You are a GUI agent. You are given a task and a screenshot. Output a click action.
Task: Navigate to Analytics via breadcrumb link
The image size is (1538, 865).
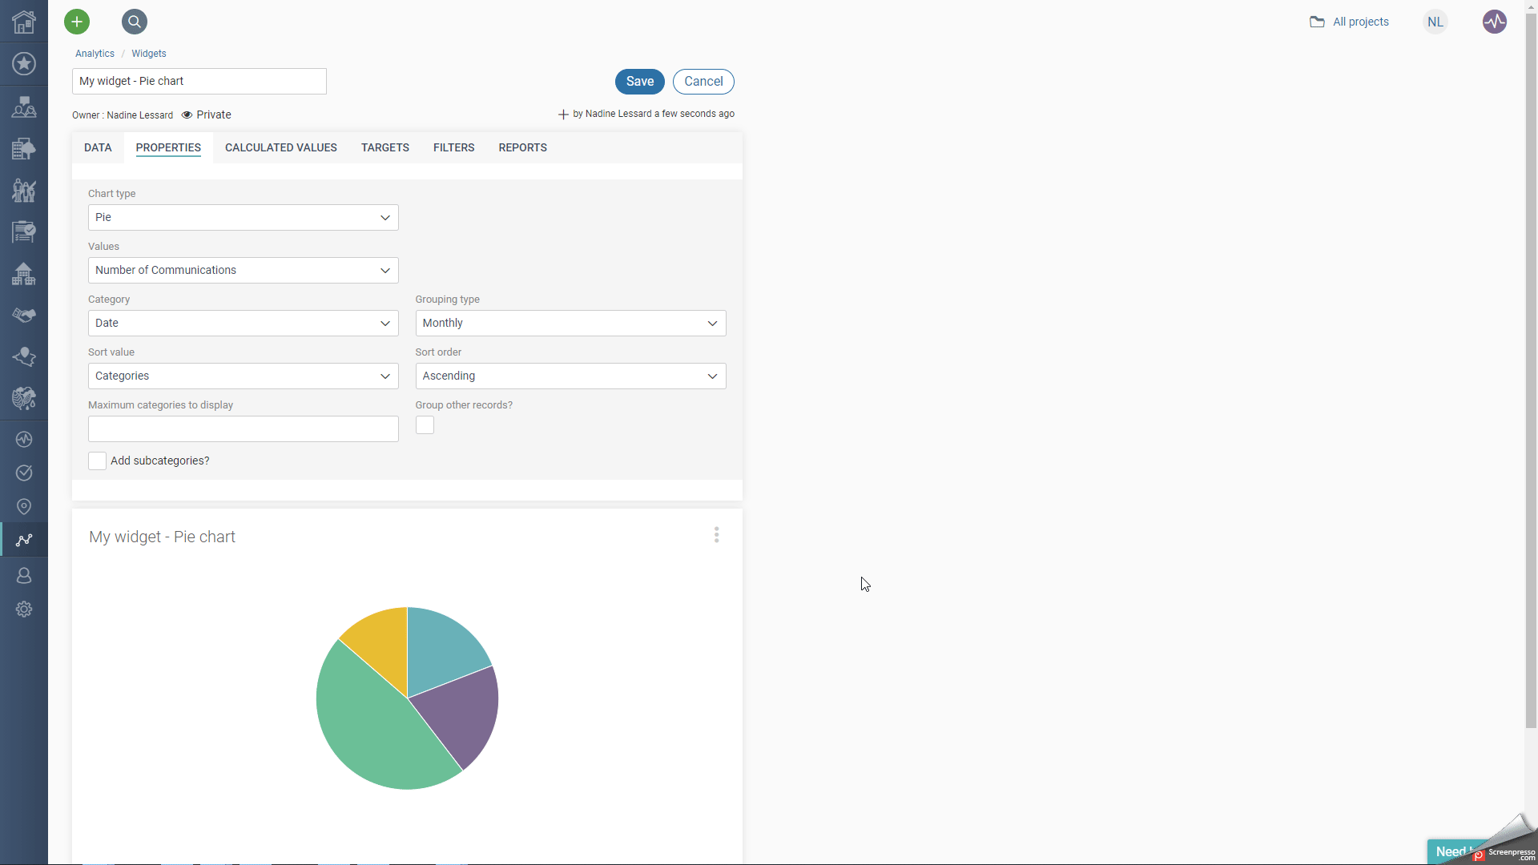tap(94, 53)
